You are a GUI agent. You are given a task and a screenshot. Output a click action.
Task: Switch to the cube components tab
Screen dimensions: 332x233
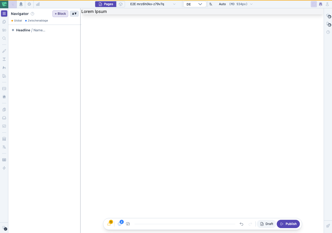(121, 4)
